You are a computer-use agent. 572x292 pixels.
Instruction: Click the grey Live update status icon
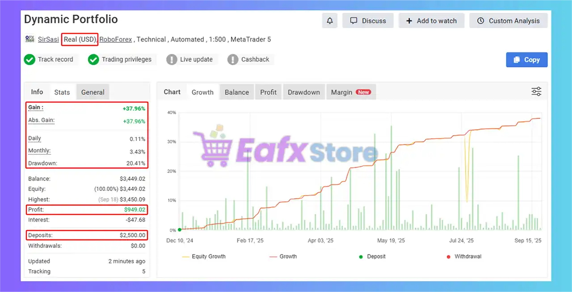(172, 59)
